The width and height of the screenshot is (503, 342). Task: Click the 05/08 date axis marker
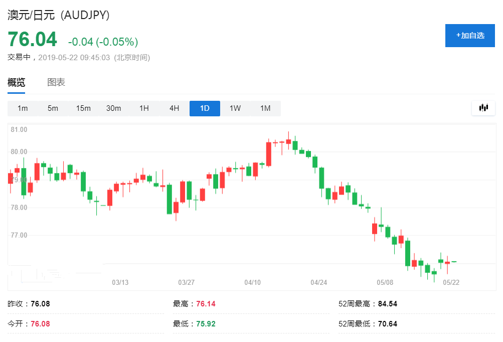[x=385, y=283]
